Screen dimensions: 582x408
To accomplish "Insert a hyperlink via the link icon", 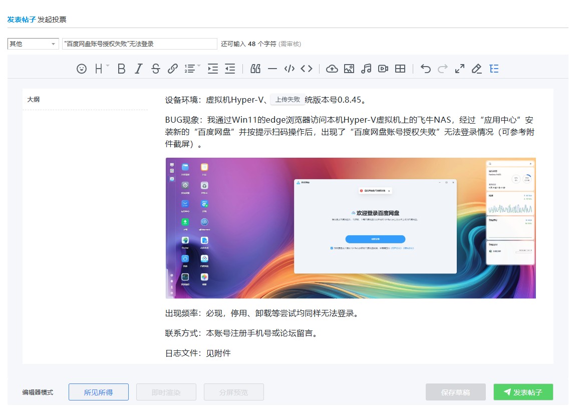I will point(173,69).
